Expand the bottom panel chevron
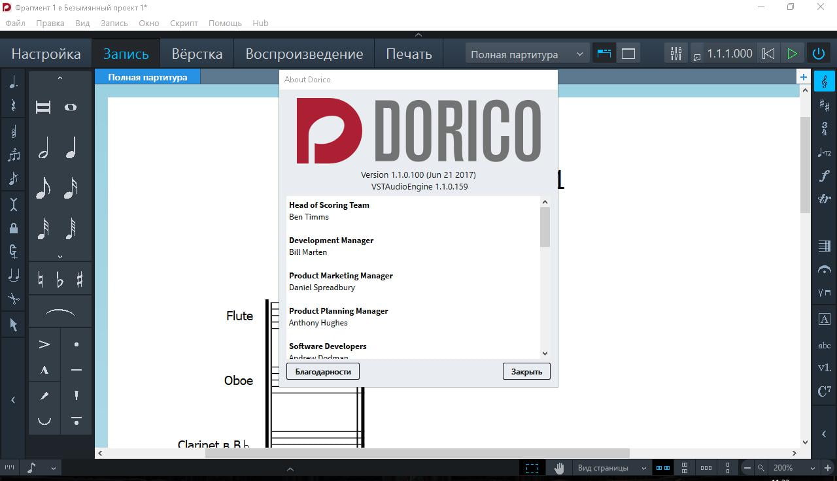 290,469
